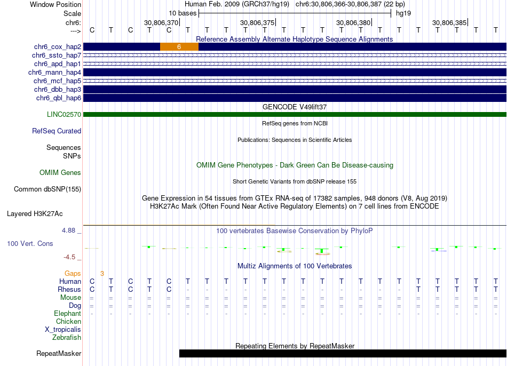
Task: Click the black RepeatMasker element bar
Action: point(343,353)
